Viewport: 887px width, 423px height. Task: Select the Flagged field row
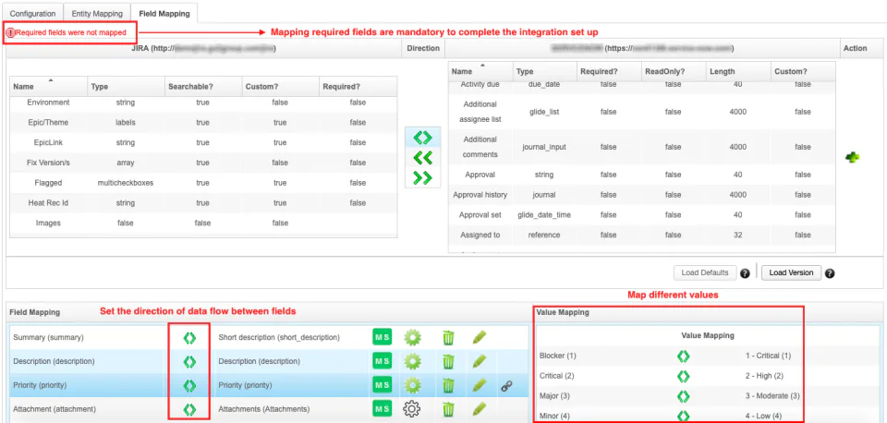click(x=203, y=183)
